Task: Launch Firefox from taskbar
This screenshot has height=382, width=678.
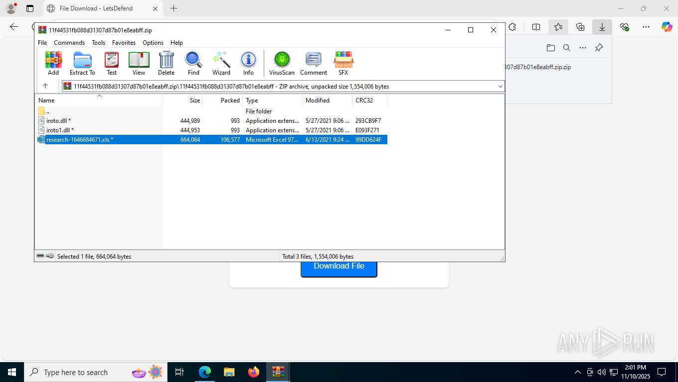Action: 254,372
